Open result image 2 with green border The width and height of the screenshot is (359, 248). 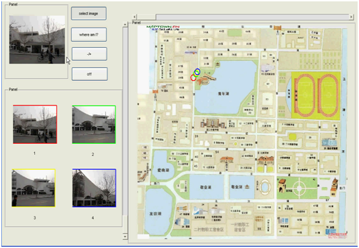(94, 125)
